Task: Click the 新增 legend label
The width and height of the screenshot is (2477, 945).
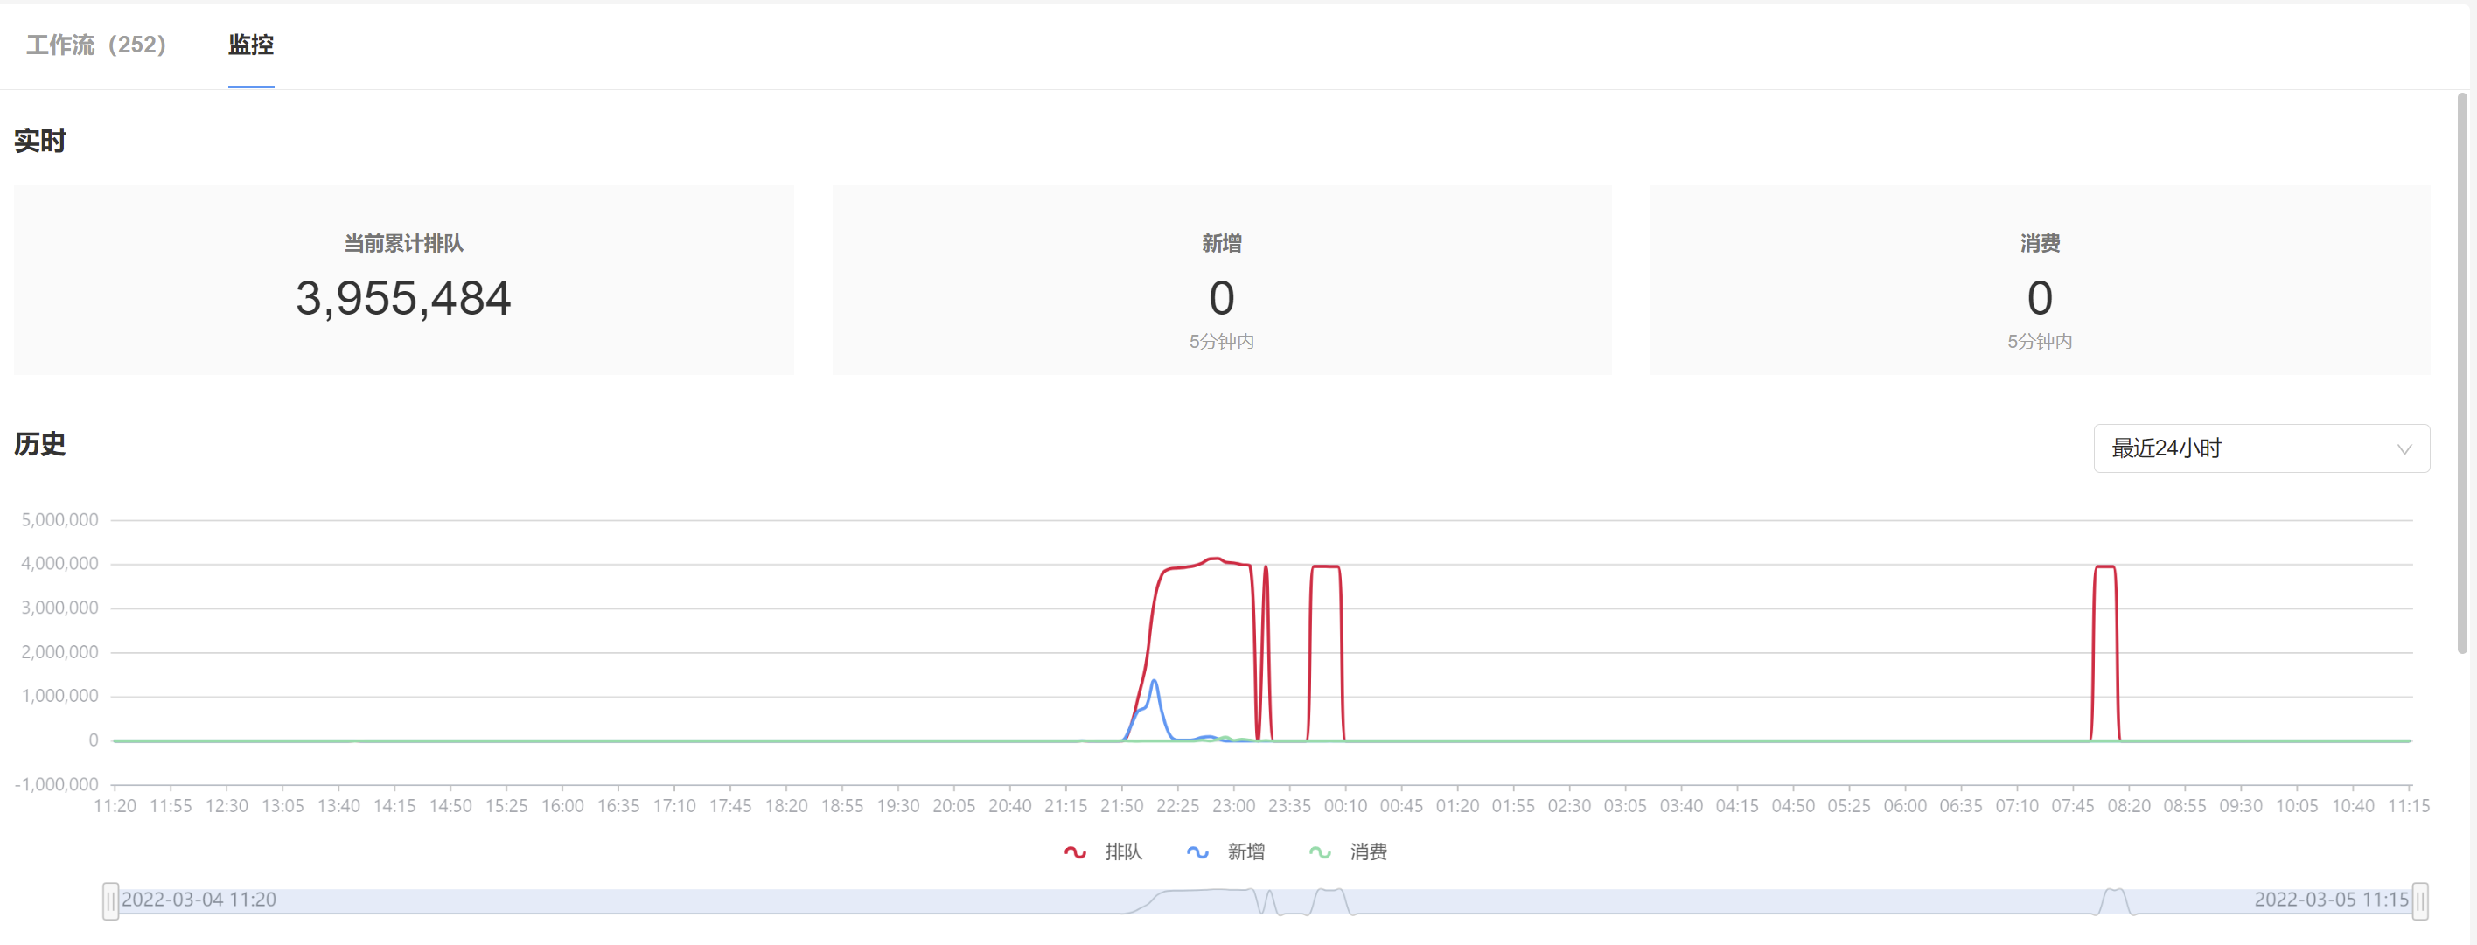Action: click(x=1245, y=851)
